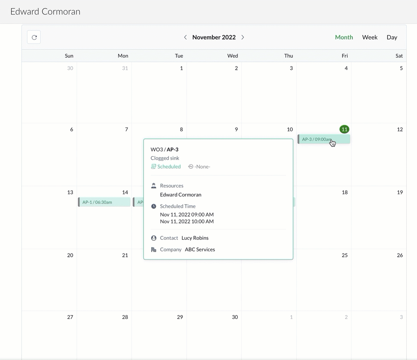Click the Edward Cormoran page heading
The height and width of the screenshot is (360, 417).
[x=45, y=12]
